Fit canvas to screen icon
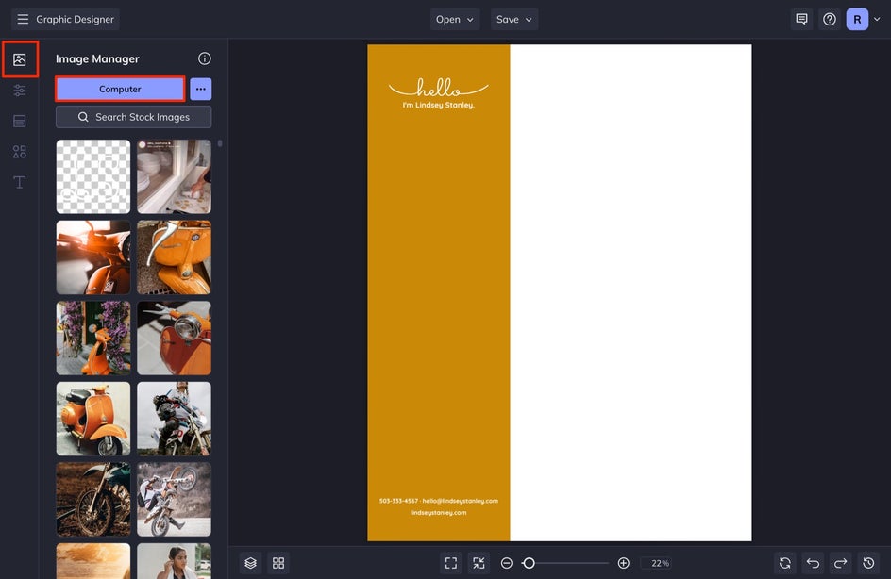The image size is (891, 579). coord(451,563)
